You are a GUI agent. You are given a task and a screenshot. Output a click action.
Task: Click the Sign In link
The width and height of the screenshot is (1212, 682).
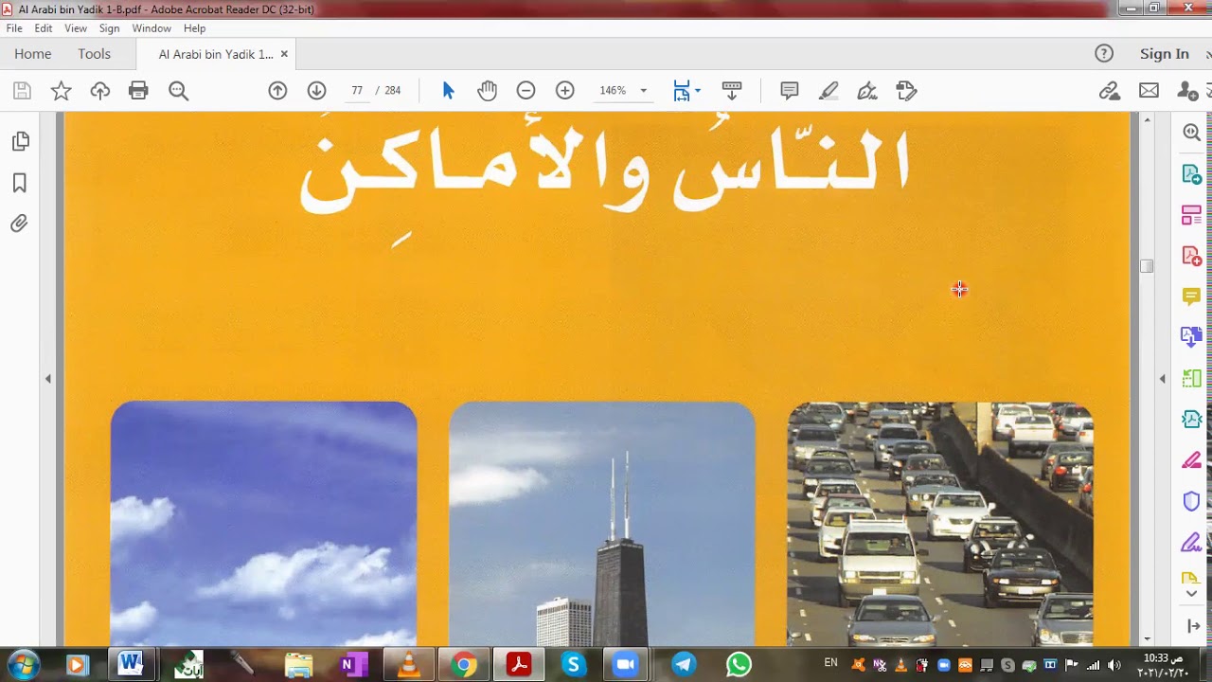coord(1165,54)
